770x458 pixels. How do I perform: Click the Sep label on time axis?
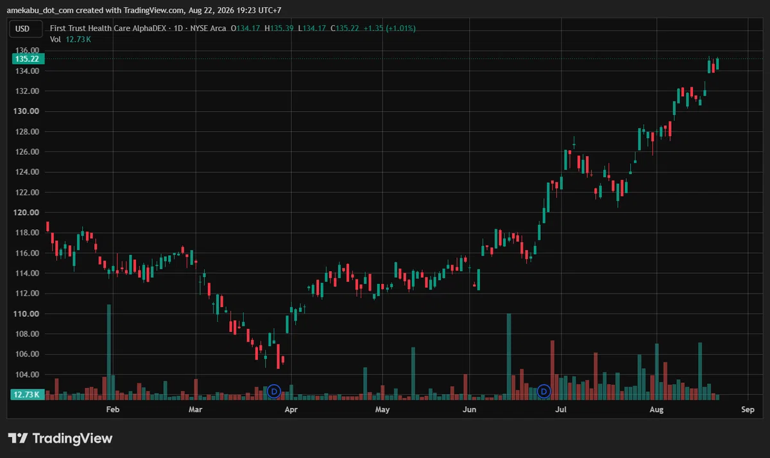[747, 409]
